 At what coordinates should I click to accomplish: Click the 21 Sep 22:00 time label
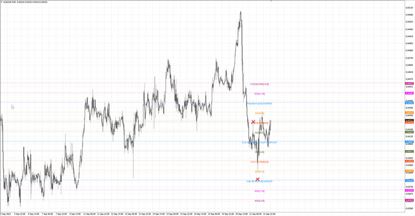(x=269, y=214)
